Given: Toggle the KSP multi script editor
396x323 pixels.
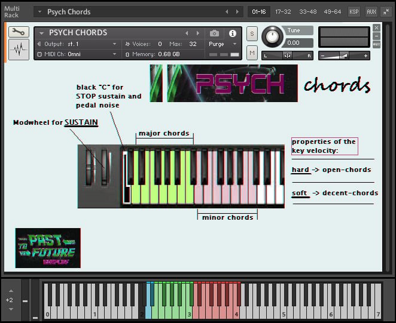Looking at the screenshot, I should pos(354,11).
